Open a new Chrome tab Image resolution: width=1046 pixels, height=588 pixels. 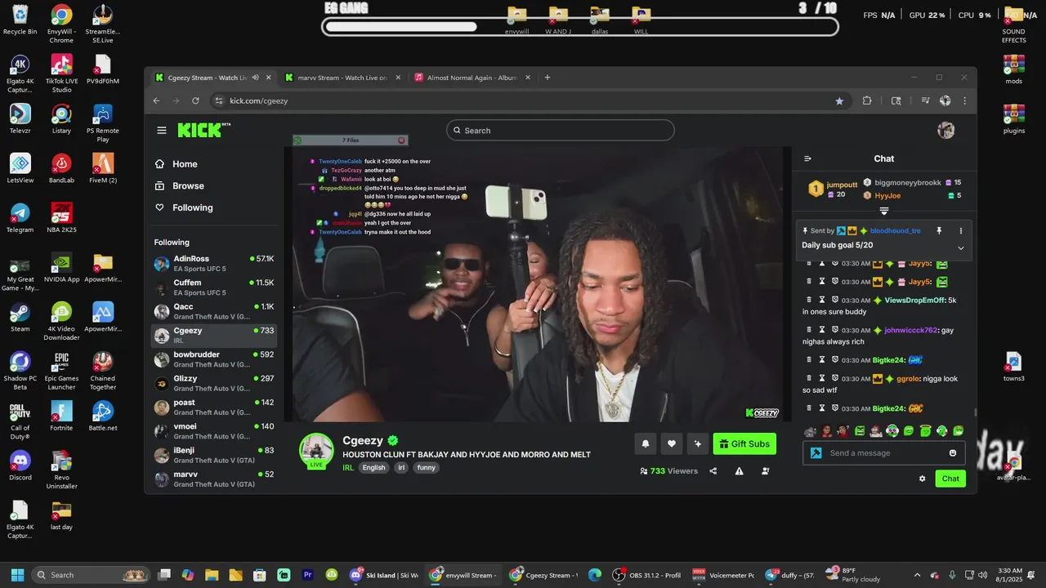(x=548, y=78)
